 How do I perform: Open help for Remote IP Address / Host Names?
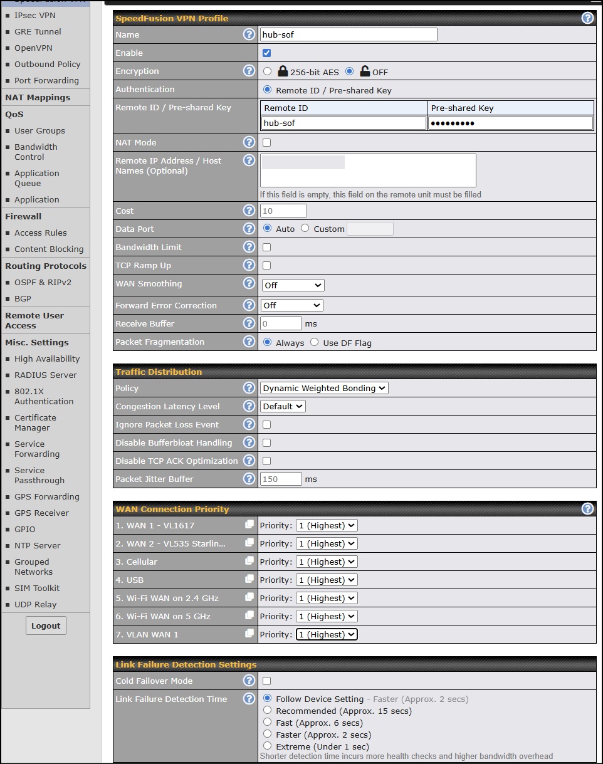[x=249, y=160]
